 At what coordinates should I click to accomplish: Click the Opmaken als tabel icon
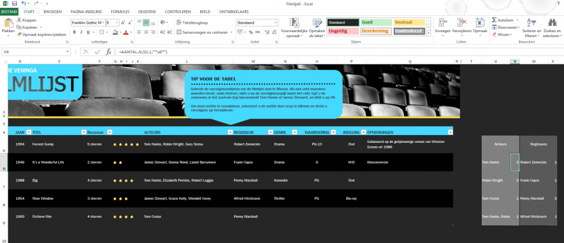click(x=317, y=27)
